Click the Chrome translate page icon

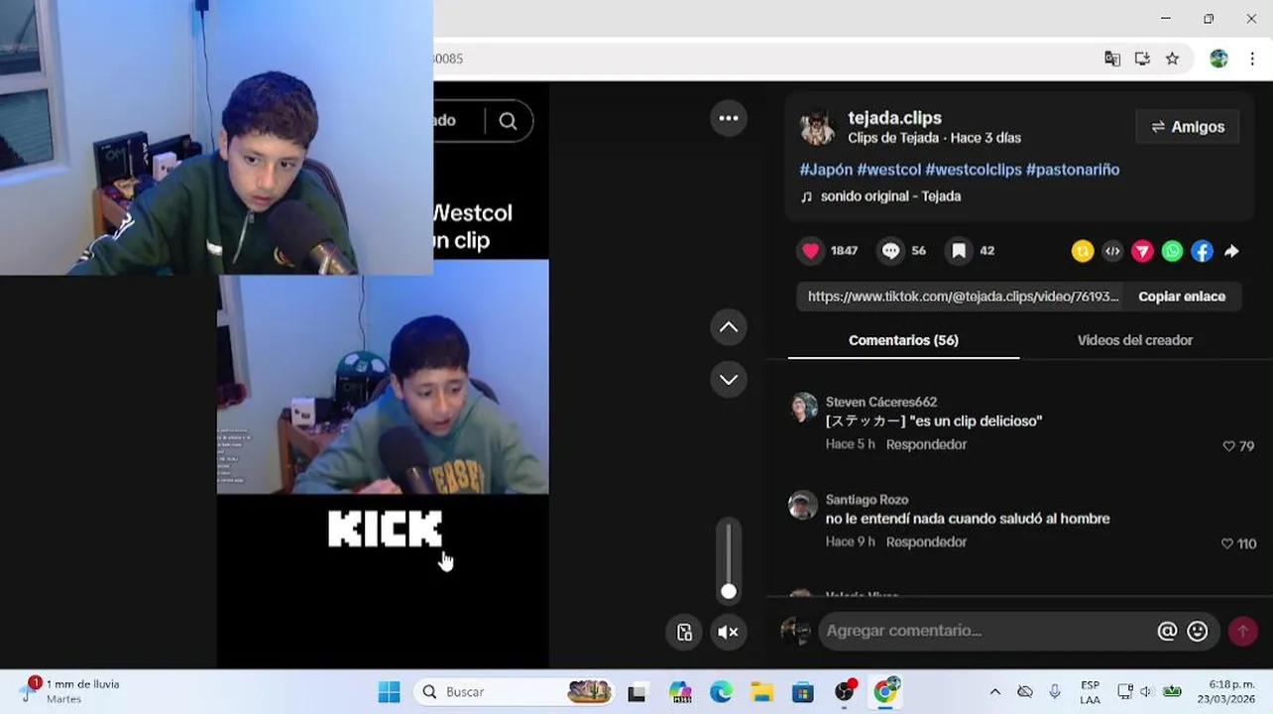(1112, 59)
